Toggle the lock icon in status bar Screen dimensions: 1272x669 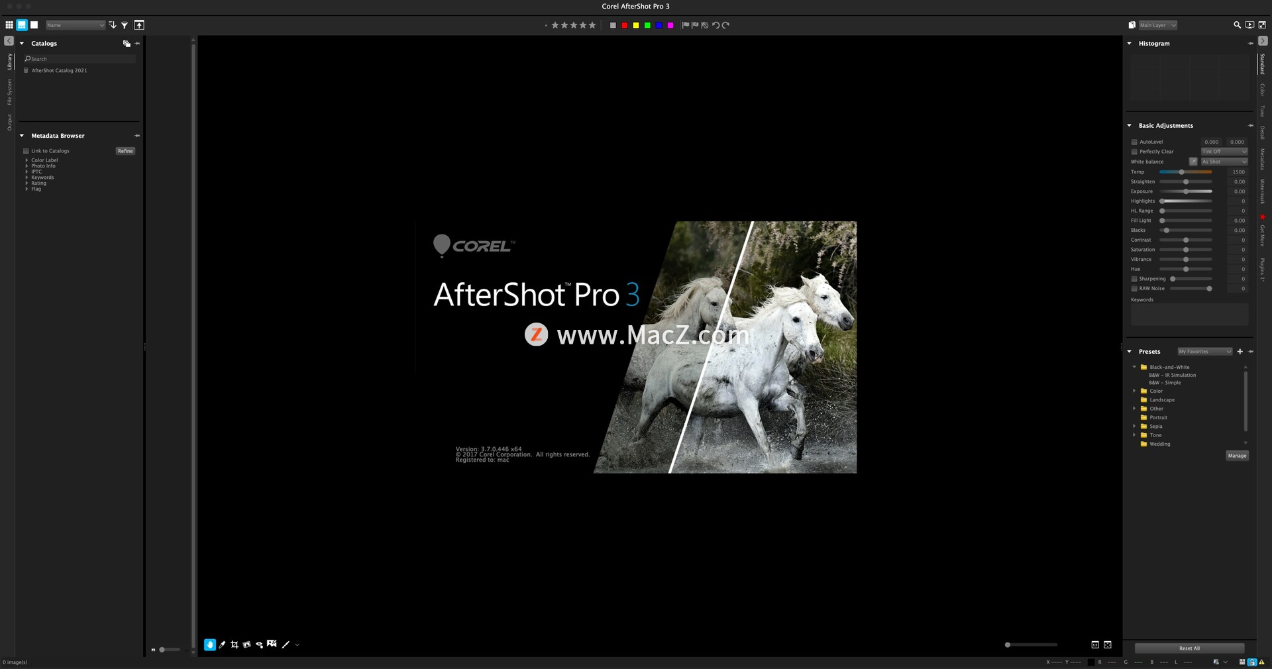1252,662
